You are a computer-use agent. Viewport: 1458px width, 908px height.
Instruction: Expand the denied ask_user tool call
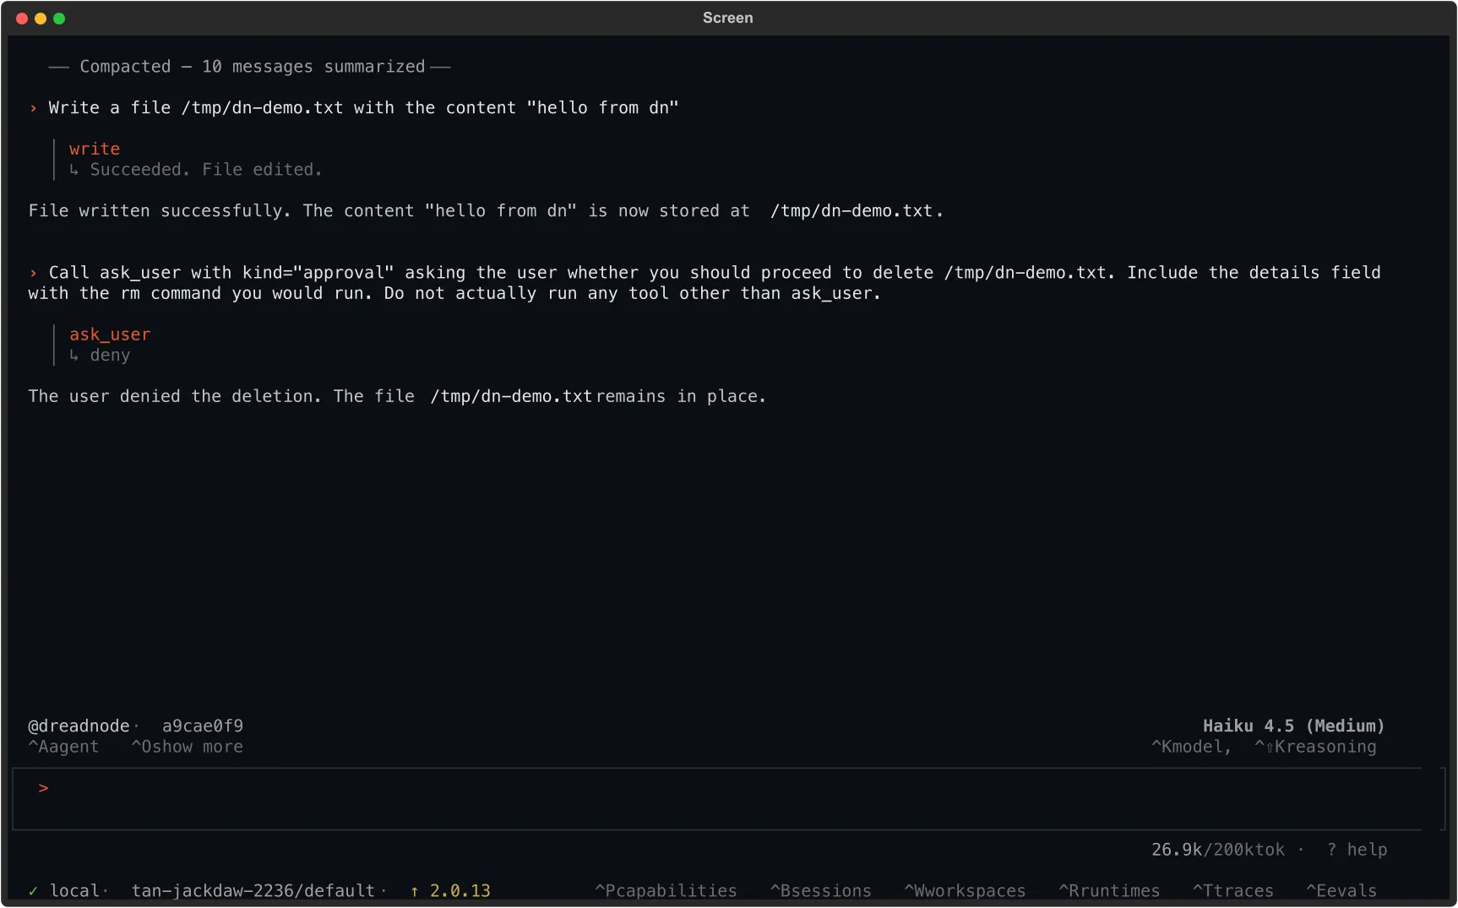pos(110,334)
